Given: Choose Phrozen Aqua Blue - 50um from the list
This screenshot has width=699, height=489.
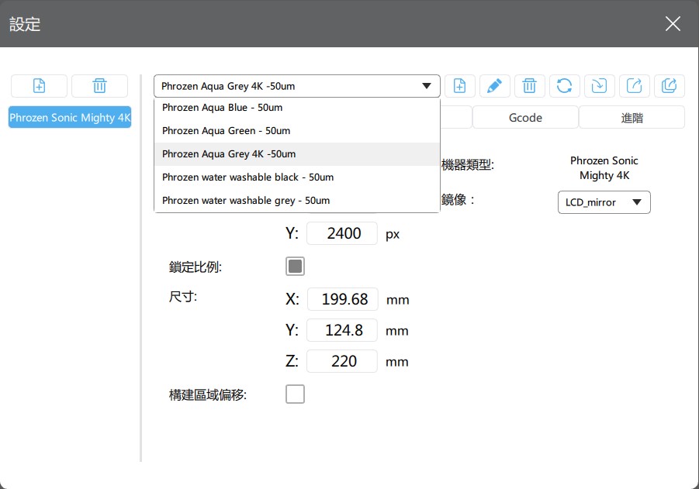Looking at the screenshot, I should [222, 108].
